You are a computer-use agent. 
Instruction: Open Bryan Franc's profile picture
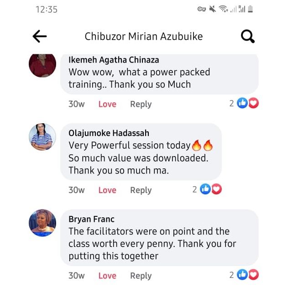pyautogui.click(x=42, y=223)
